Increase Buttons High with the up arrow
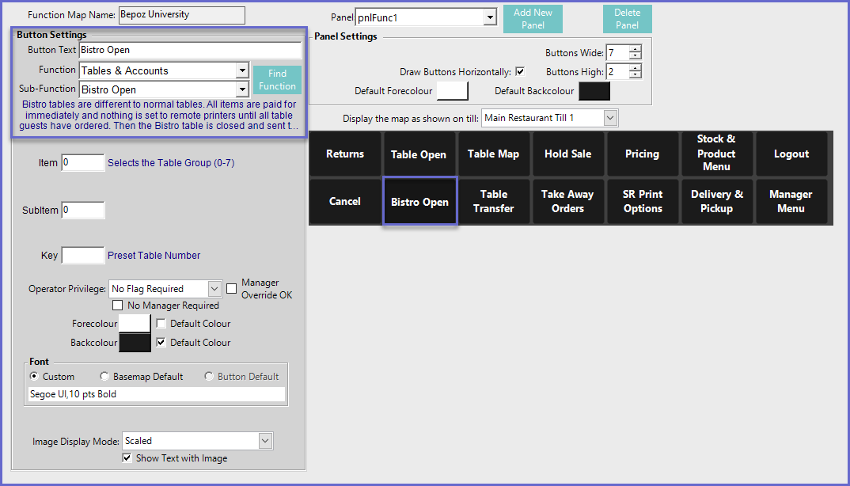850x486 pixels. (636, 68)
